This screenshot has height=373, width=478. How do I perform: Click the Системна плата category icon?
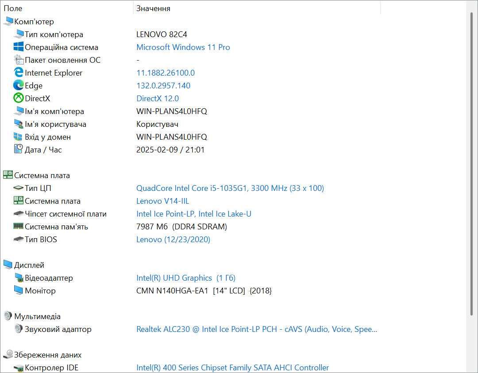8,175
